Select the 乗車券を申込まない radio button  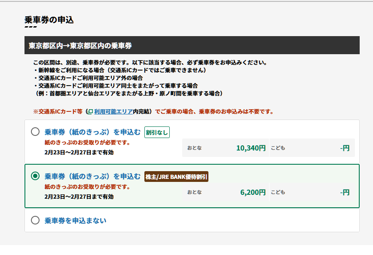click(x=35, y=220)
